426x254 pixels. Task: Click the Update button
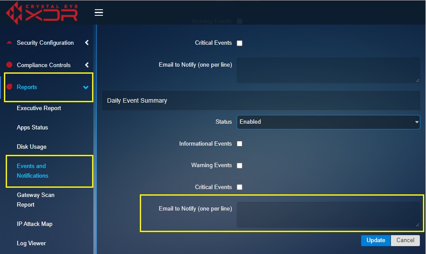pyautogui.click(x=376, y=240)
